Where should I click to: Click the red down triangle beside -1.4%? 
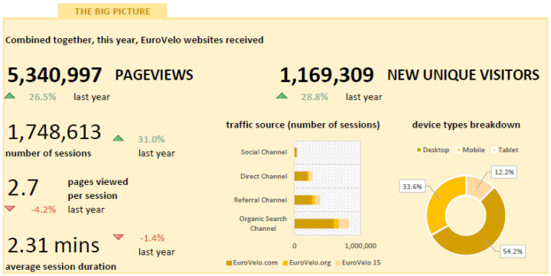[119, 237]
